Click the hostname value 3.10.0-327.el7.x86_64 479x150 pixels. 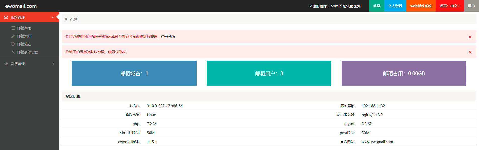point(165,106)
